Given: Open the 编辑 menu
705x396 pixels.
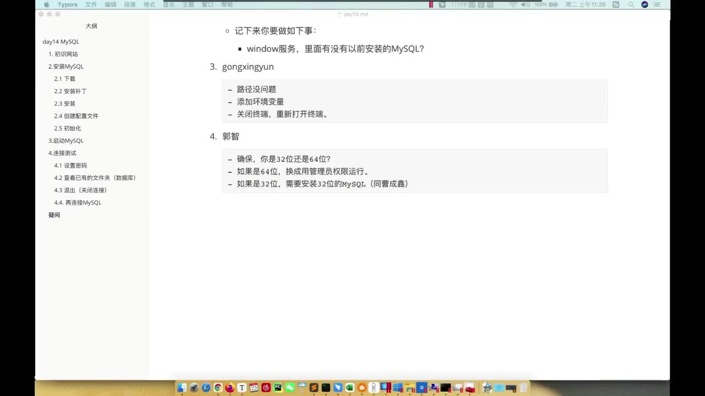Looking at the screenshot, I should (x=111, y=4).
